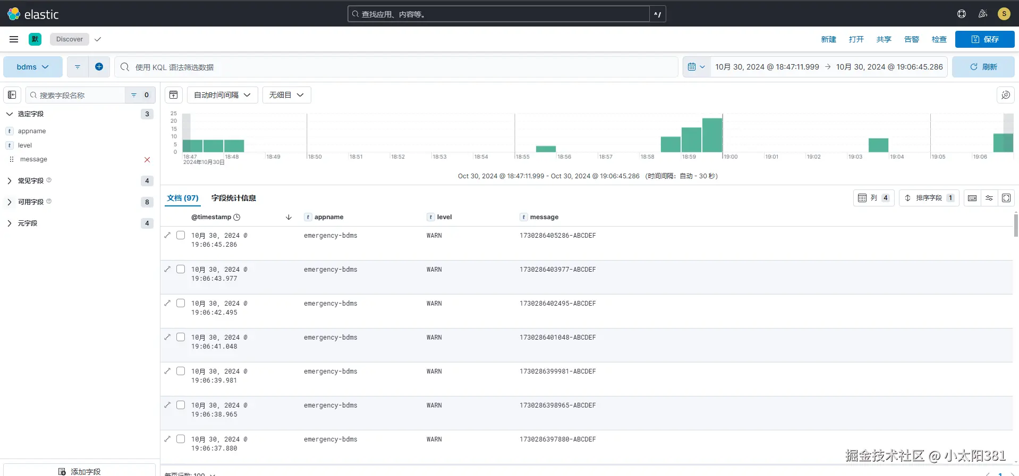The image size is (1019, 476).
Task: Expand document 19:06:41.048 details
Action: click(x=167, y=337)
